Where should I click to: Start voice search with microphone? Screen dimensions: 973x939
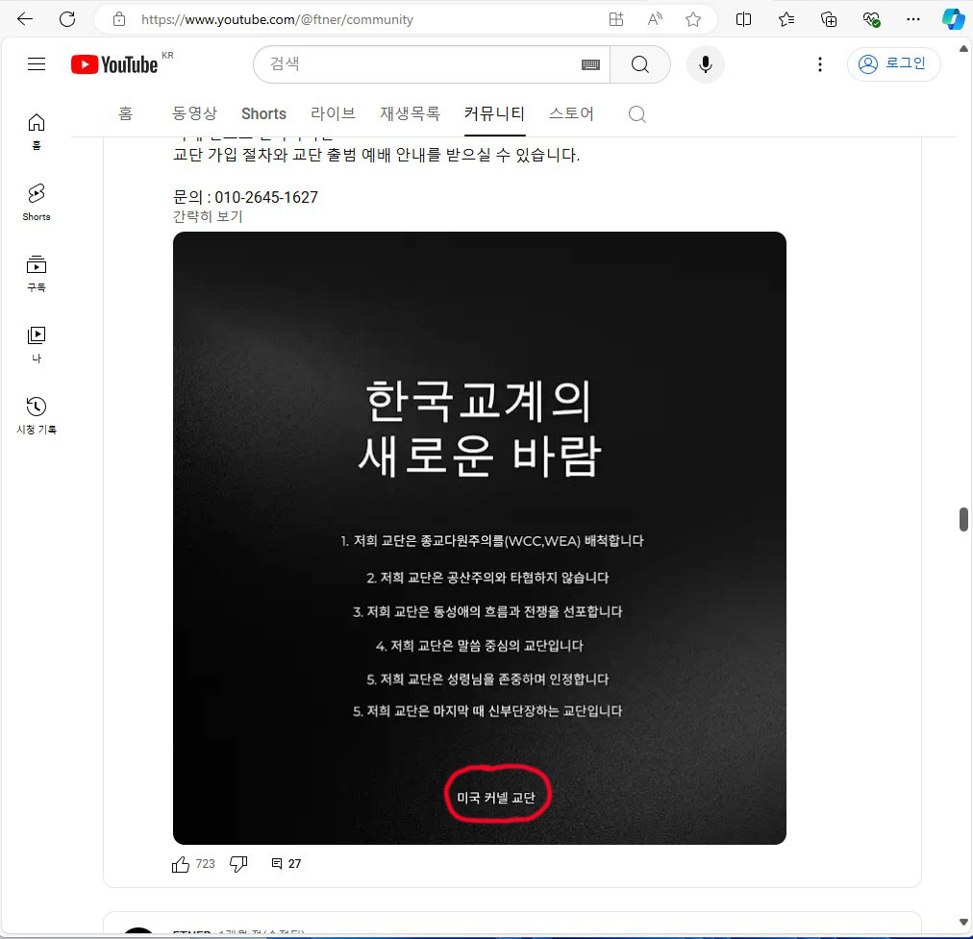pyautogui.click(x=706, y=63)
